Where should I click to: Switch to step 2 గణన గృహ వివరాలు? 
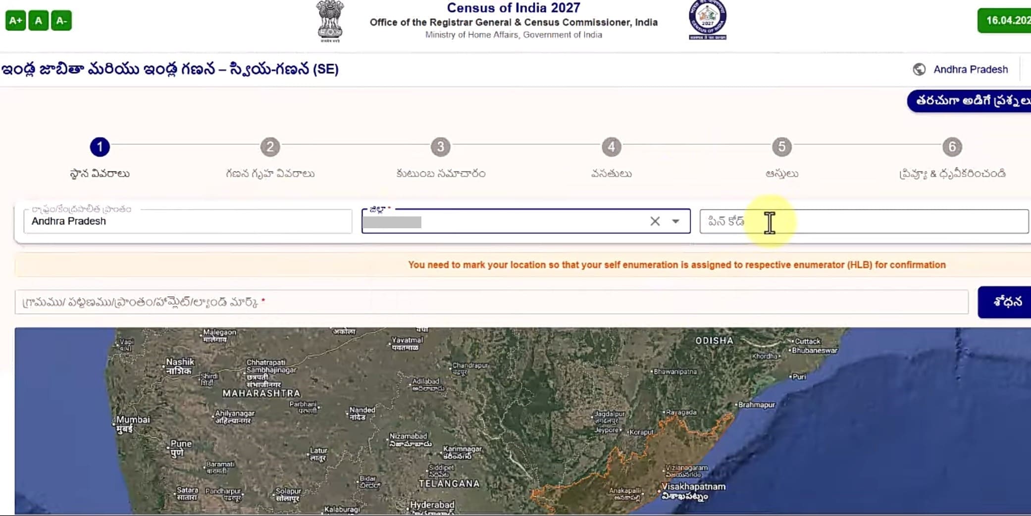(x=269, y=147)
